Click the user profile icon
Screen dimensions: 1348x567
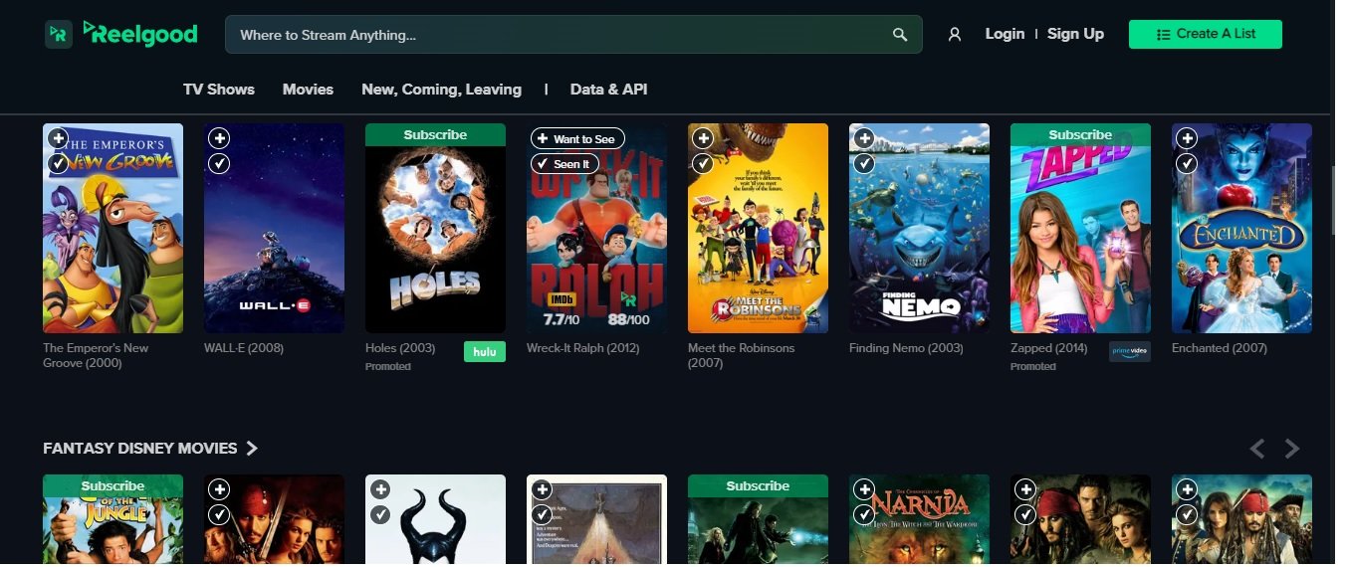click(955, 35)
